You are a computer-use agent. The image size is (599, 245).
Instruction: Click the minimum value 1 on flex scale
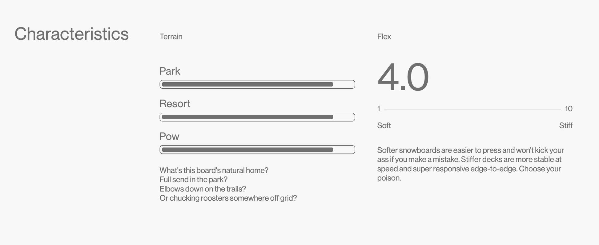[x=379, y=109]
